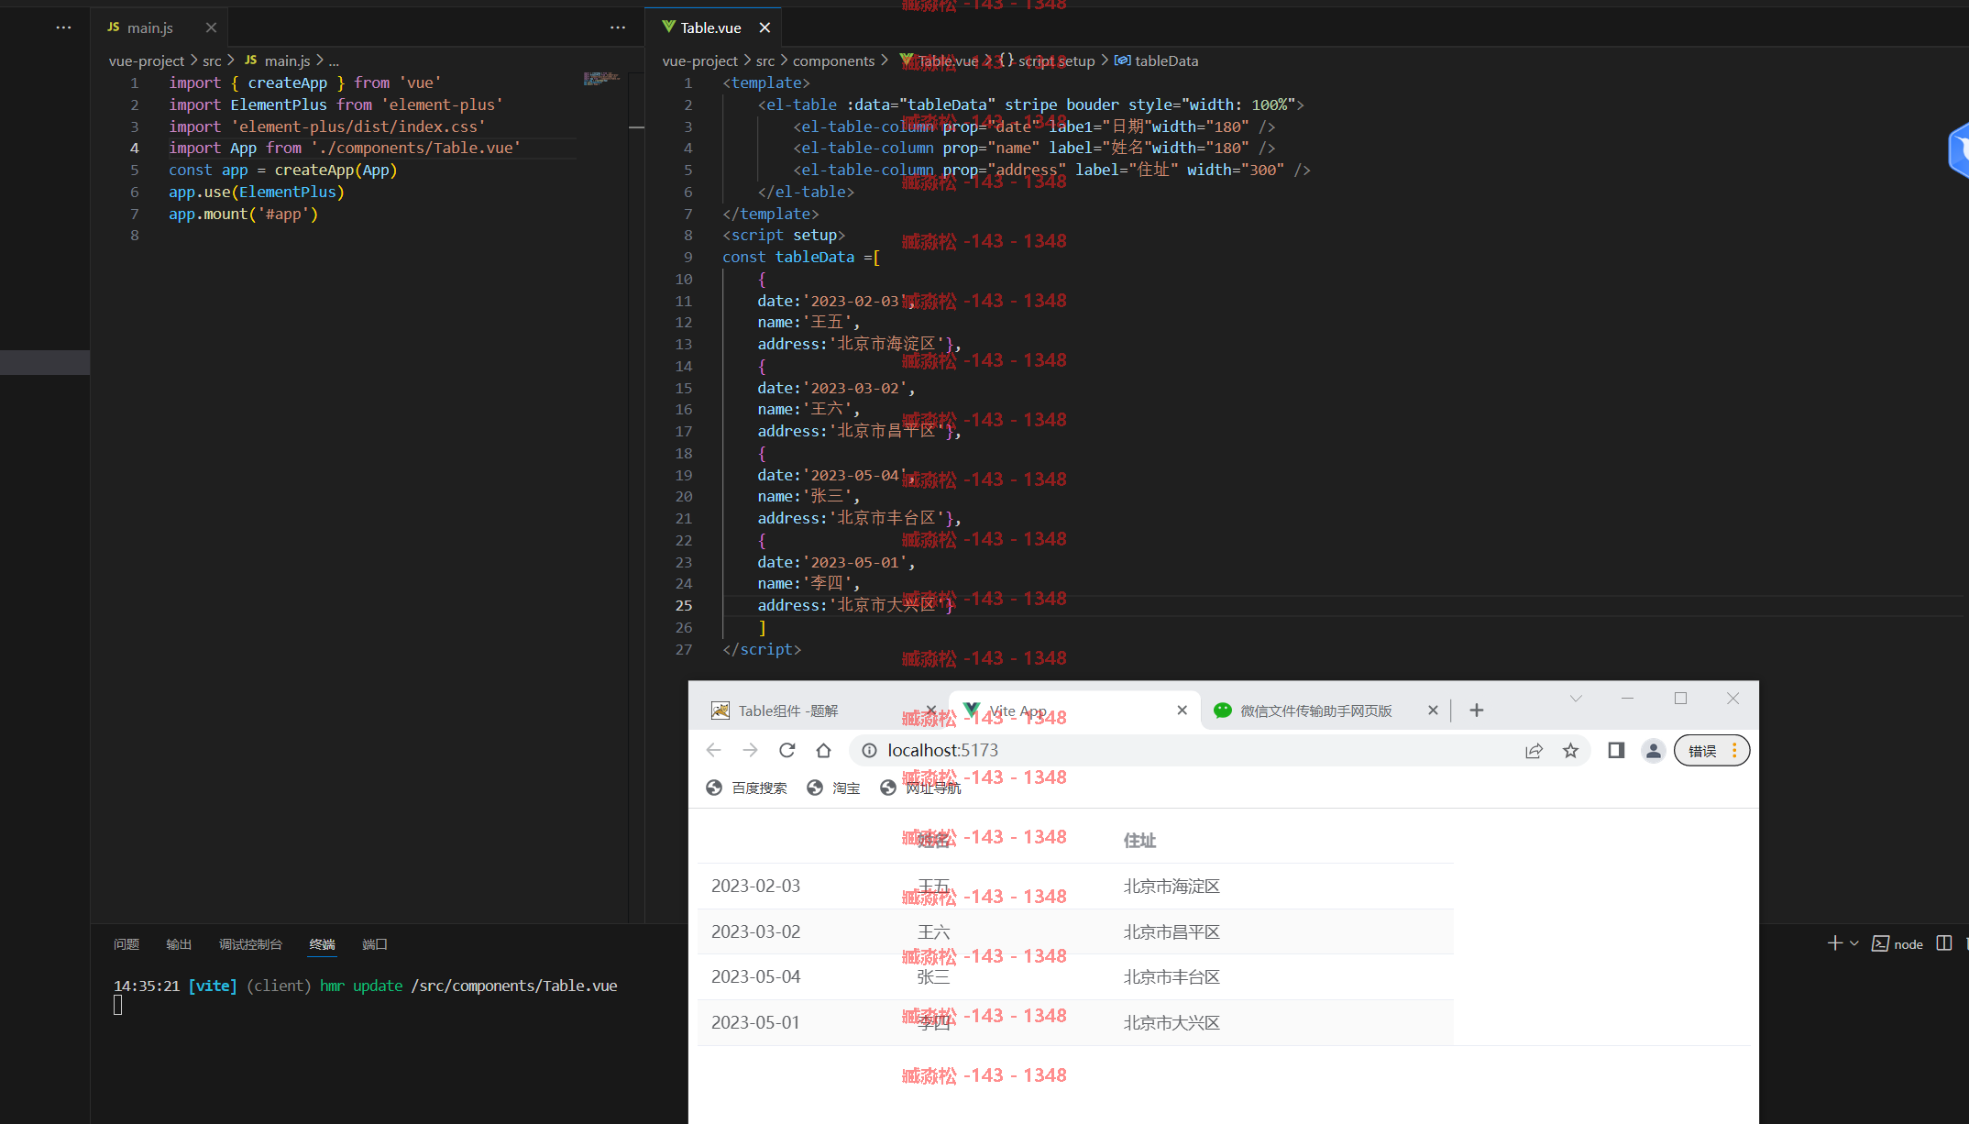Open the 调试控制台 panel tab
The width and height of the screenshot is (1969, 1124).
click(250, 944)
